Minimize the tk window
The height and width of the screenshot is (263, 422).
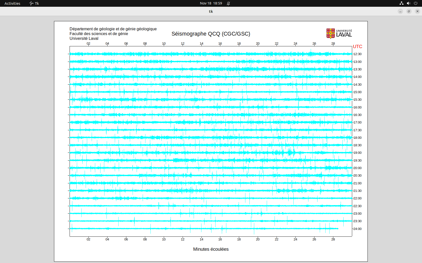(400, 11)
